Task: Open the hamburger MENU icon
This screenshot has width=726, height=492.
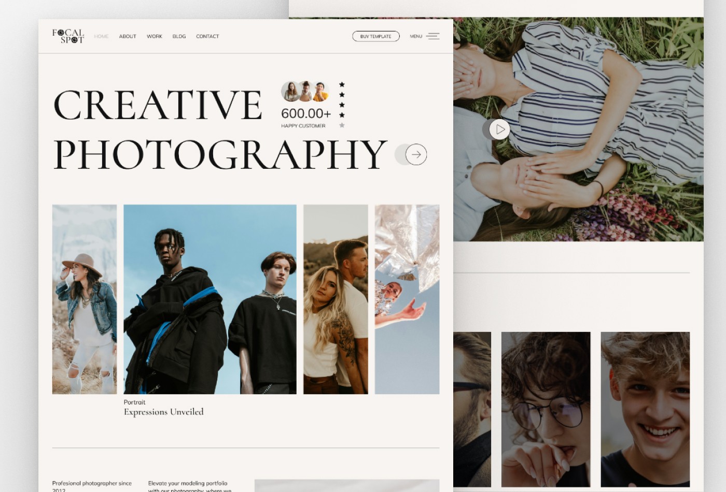Action: coord(433,36)
